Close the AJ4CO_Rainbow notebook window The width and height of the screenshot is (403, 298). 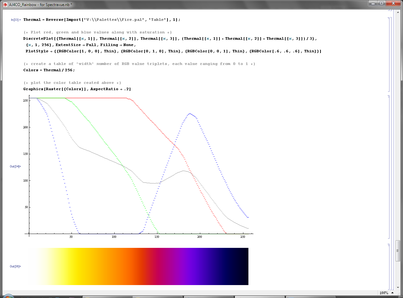394,3
